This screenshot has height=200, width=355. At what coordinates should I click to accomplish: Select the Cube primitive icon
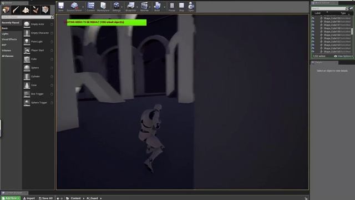(x=27, y=59)
